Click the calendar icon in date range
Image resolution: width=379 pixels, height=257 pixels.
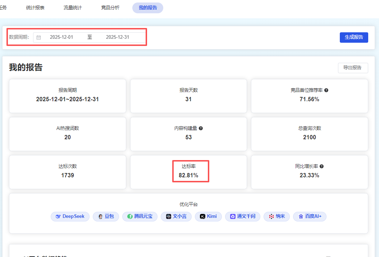[x=39, y=37]
